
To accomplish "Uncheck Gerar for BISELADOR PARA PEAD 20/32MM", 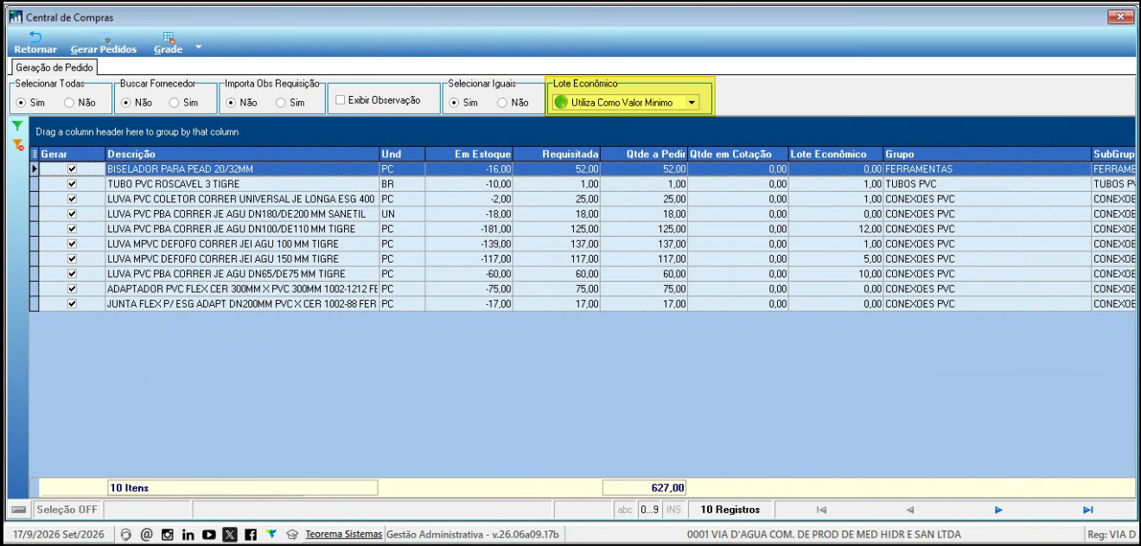I will (72, 169).
